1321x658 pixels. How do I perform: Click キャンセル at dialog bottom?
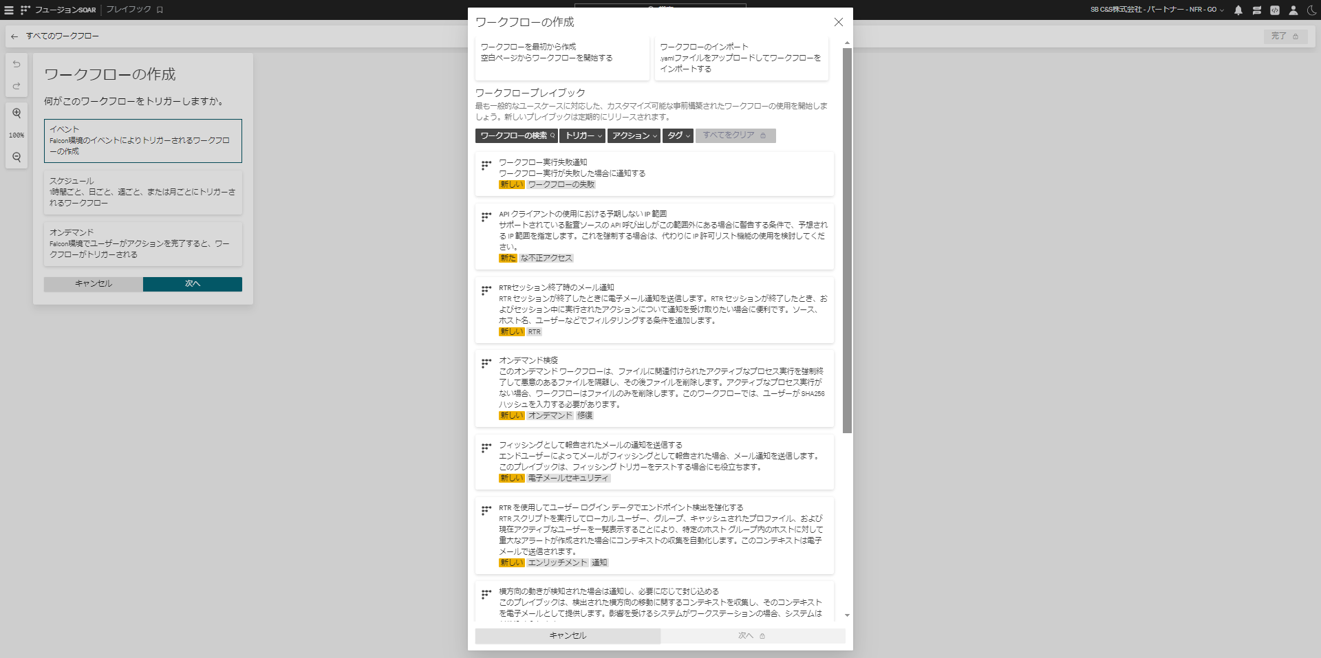[568, 636]
